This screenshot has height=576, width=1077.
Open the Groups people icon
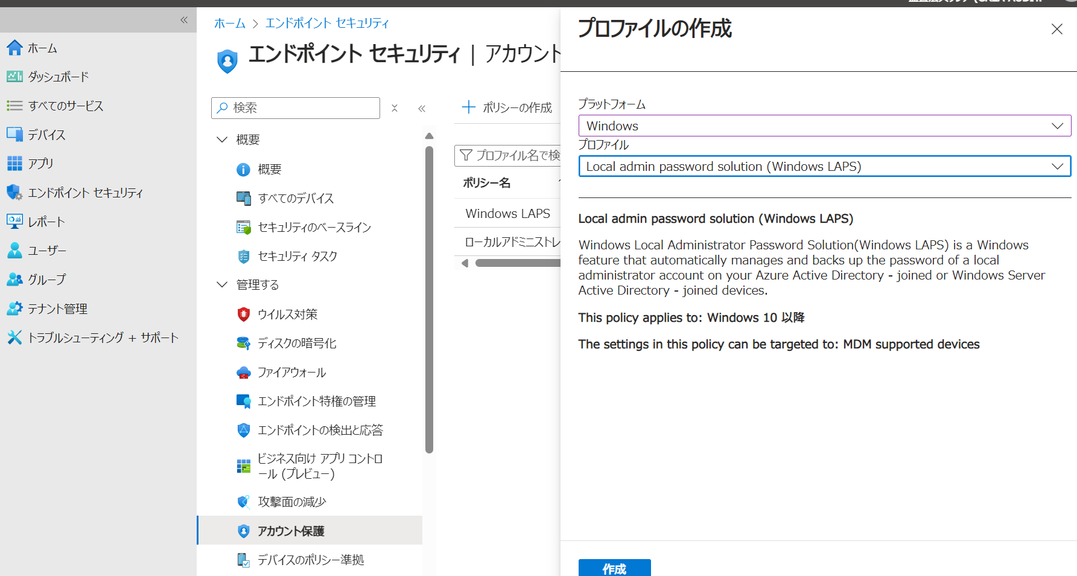(14, 279)
